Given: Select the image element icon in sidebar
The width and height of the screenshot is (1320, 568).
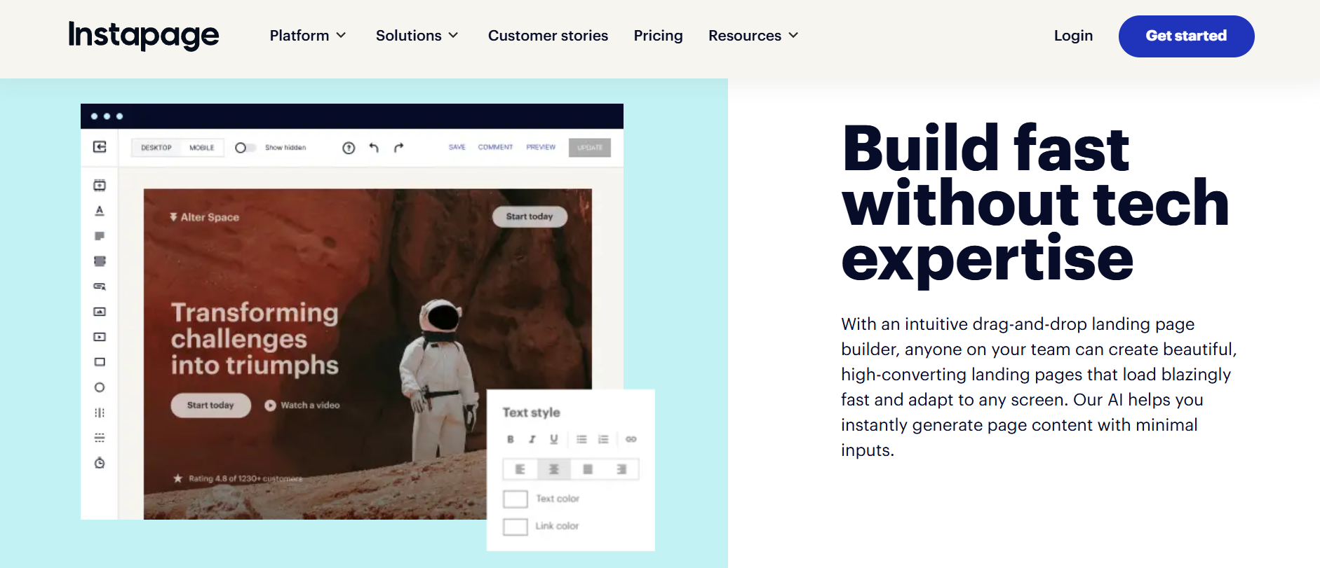Looking at the screenshot, I should coord(100,312).
